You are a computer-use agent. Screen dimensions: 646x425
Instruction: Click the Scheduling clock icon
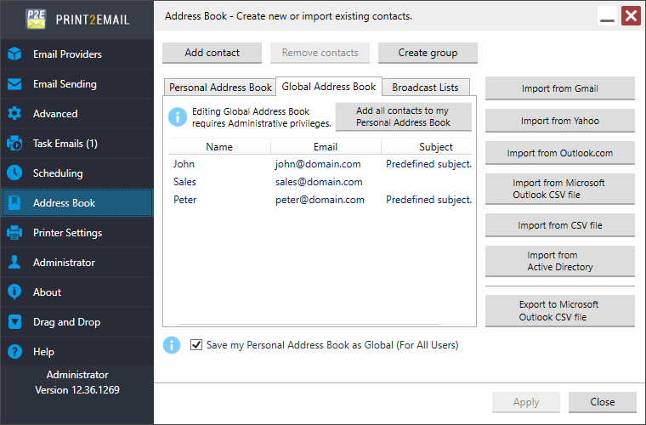tap(14, 173)
